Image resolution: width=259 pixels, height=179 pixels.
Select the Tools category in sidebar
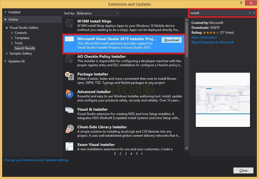click(x=18, y=43)
